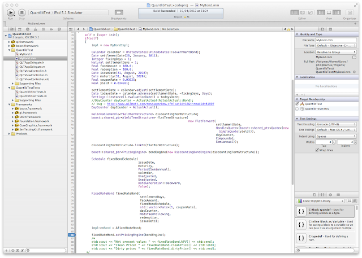Collapse the QuantlibTestTests group
Image resolution: width=362 pixels, height=258 pixels.
tap(9, 88)
